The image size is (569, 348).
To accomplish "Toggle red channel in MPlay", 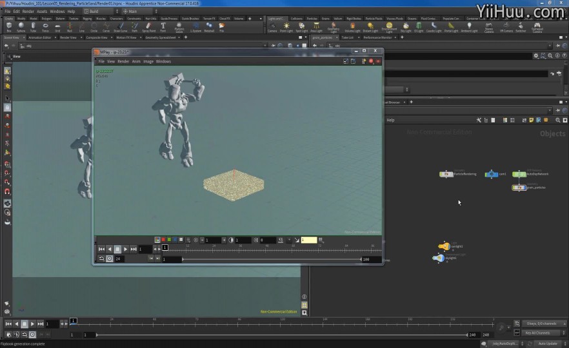I will (163, 240).
